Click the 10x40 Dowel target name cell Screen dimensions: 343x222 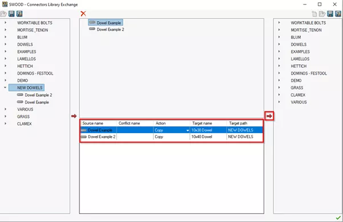208,137
